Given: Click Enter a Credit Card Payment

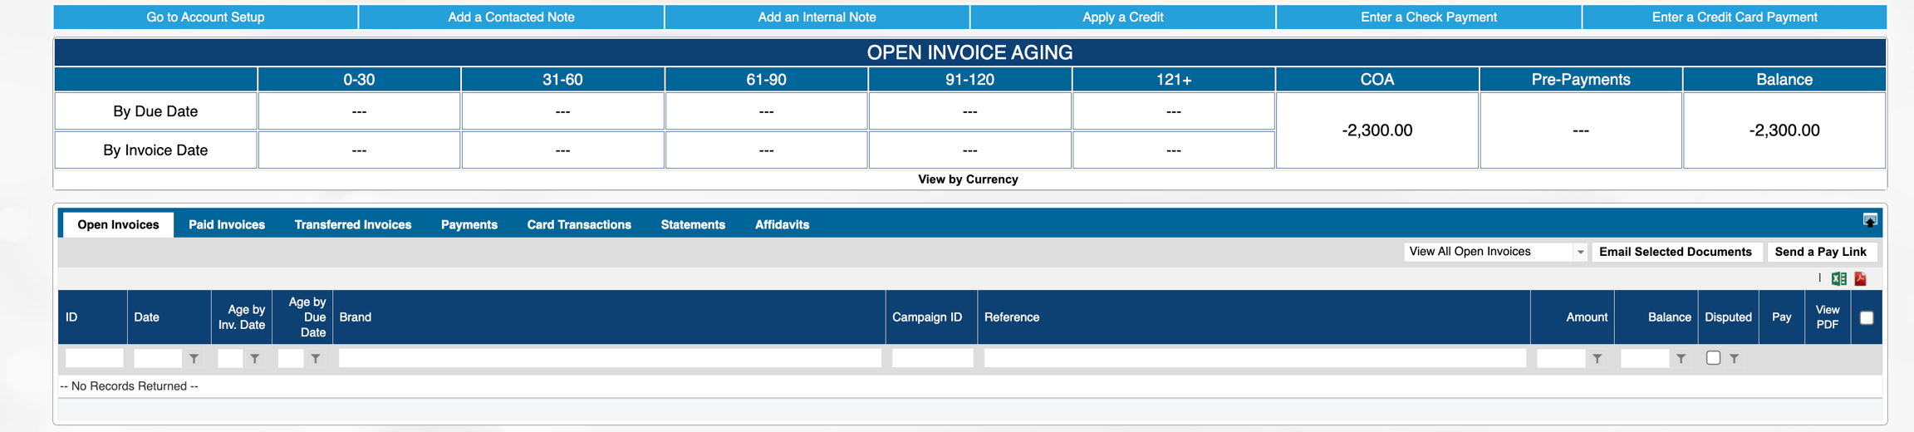Looking at the screenshot, I should 1734,17.
